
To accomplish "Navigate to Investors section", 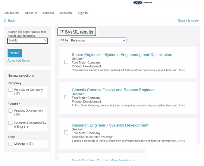I will tap(66, 13).
